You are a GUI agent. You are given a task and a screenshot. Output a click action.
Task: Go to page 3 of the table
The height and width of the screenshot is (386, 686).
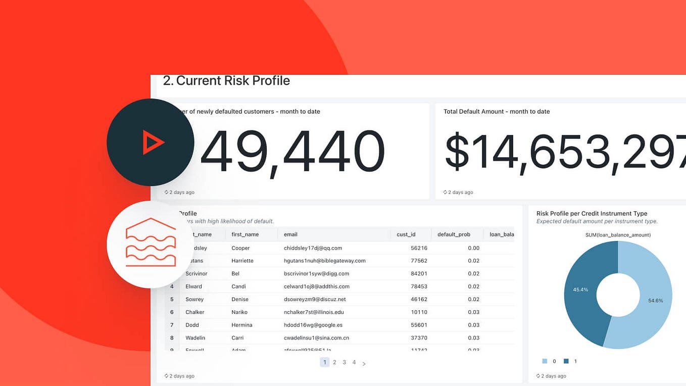345,362
